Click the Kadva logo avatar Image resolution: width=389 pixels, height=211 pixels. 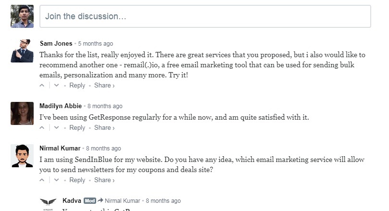48,204
